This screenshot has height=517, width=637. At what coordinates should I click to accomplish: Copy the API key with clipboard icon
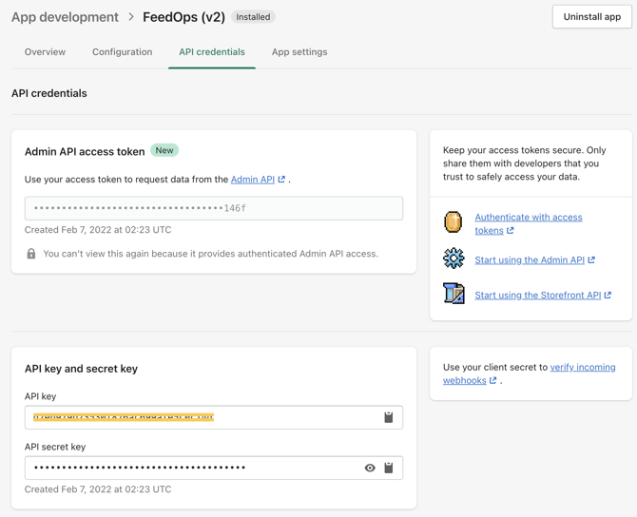point(388,417)
